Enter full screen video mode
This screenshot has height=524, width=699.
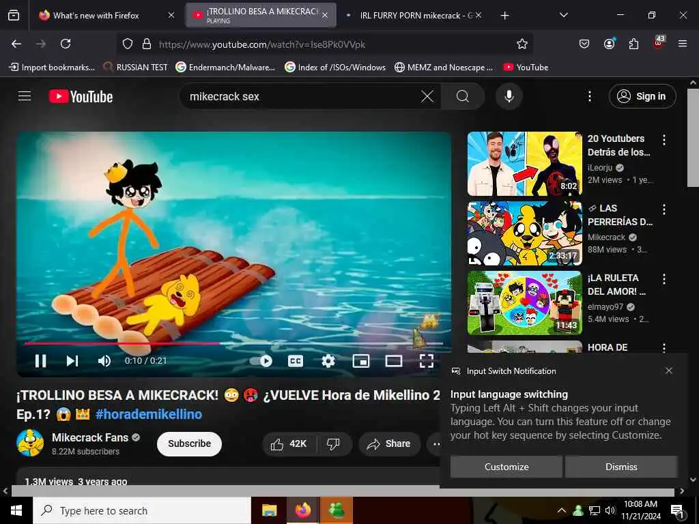427,360
